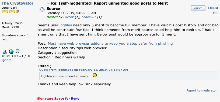Viewport: 220px width, 102px height.
Task: Click Report to moderator
Action: tap(202, 90)
